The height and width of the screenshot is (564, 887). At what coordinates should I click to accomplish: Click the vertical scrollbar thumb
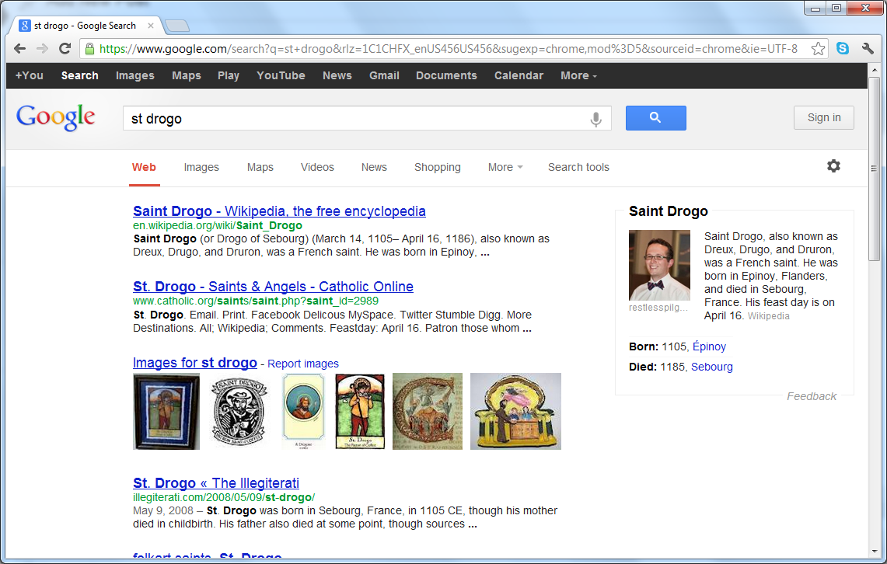point(874,169)
